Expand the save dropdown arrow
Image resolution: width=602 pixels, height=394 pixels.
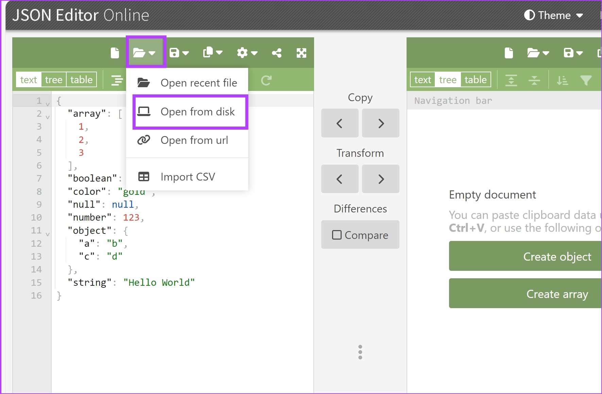pos(185,53)
